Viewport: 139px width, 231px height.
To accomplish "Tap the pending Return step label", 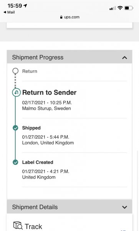I will tap(30, 71).
